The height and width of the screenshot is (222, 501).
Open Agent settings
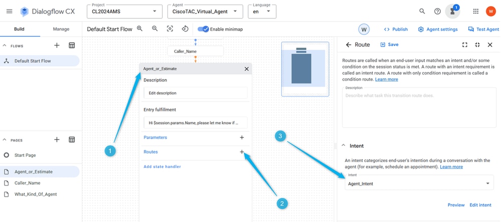438,29
